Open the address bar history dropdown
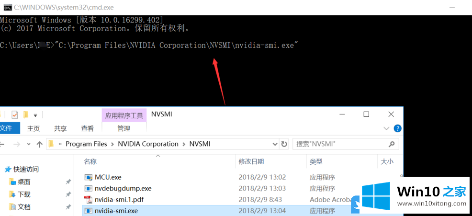The image size is (472, 216). tap(275, 144)
